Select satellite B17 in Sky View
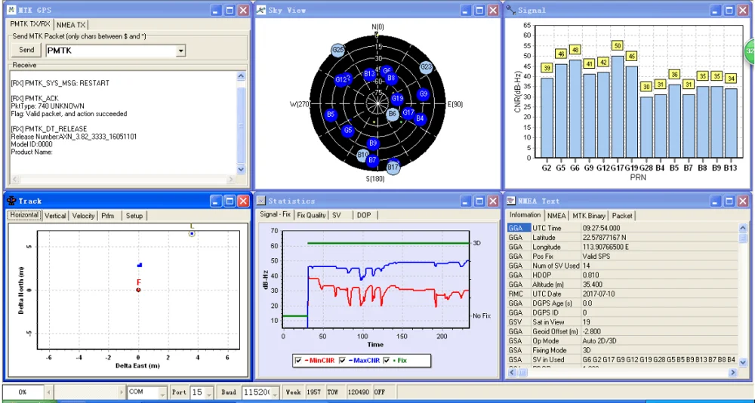The image size is (755, 403). coord(393,168)
